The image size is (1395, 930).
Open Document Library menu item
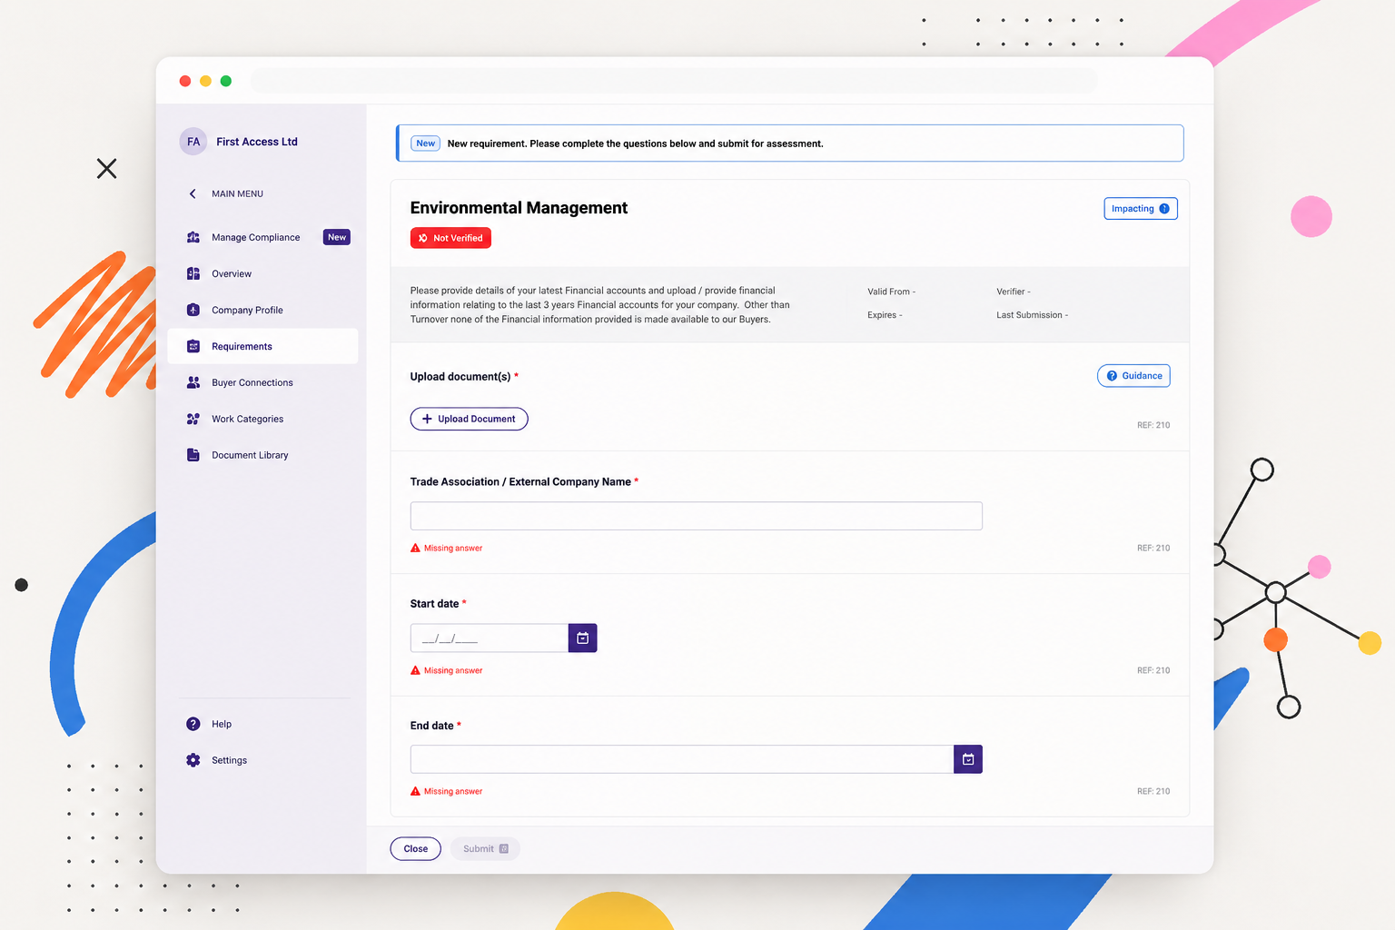coord(263,455)
